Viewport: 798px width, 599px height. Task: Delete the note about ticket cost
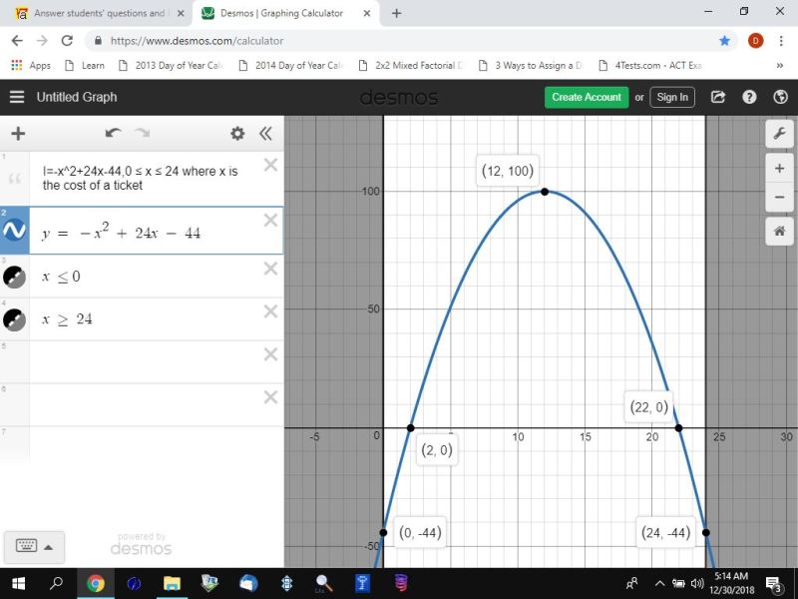click(270, 165)
